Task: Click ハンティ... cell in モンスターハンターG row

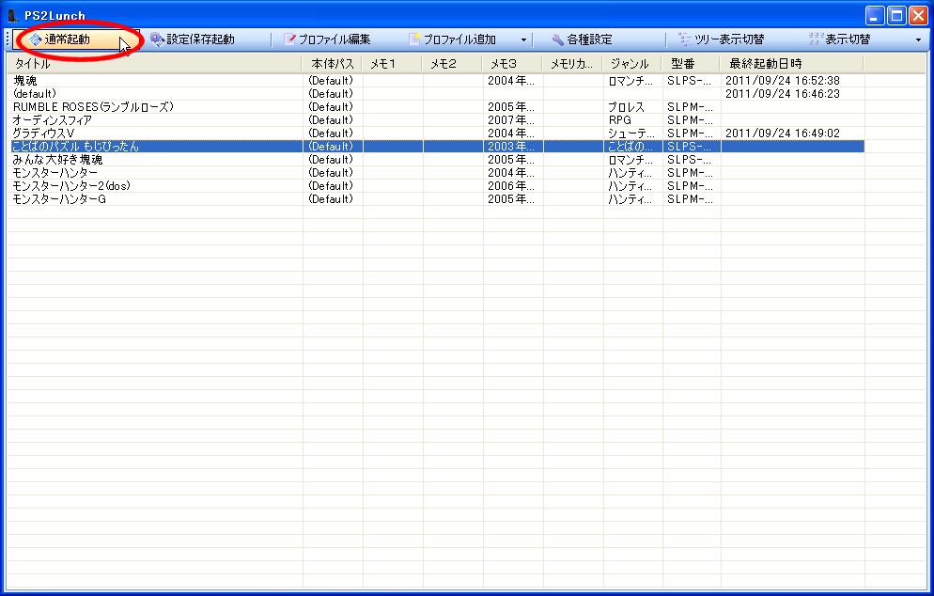Action: coord(630,199)
